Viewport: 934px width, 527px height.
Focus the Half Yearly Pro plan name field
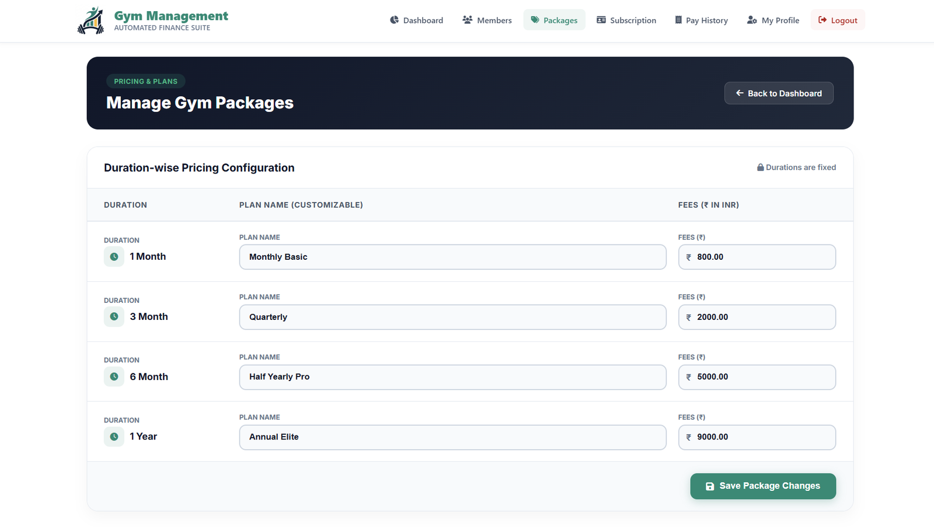point(452,377)
